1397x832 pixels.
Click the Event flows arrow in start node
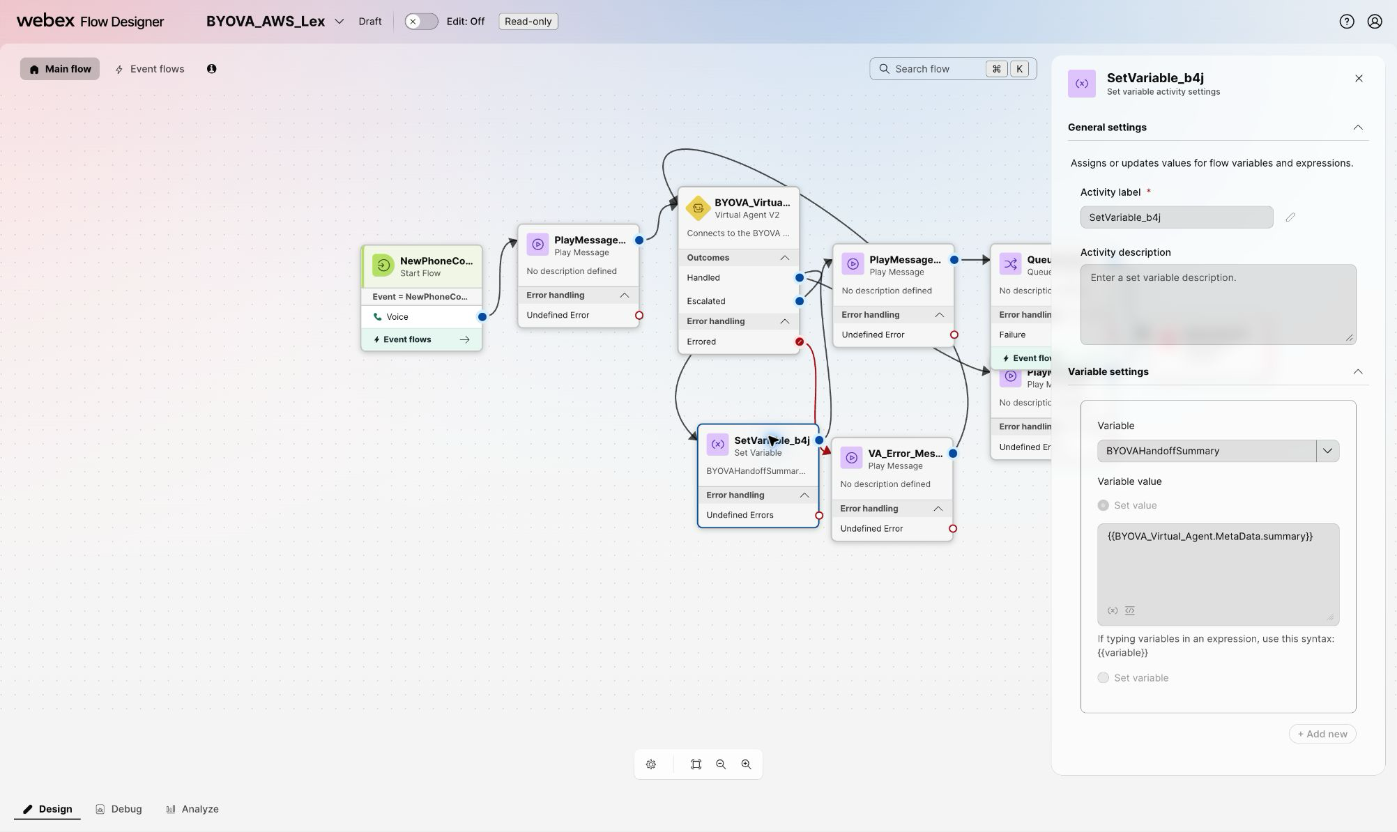point(465,340)
